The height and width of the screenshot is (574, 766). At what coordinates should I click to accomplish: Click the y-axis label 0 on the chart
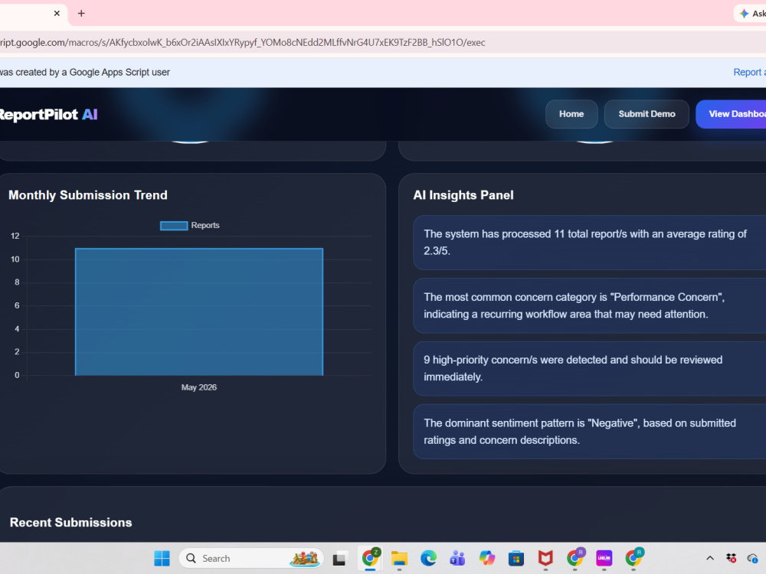[x=17, y=375]
